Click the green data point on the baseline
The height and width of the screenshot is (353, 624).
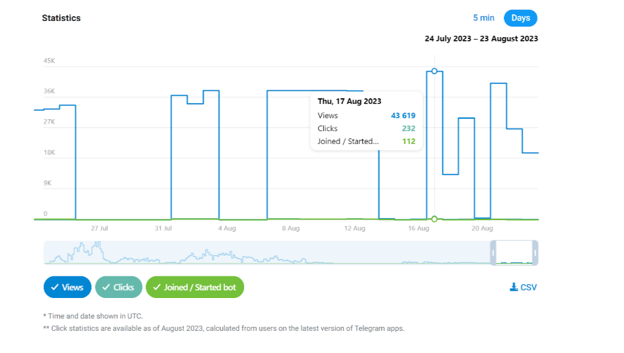pyautogui.click(x=434, y=219)
